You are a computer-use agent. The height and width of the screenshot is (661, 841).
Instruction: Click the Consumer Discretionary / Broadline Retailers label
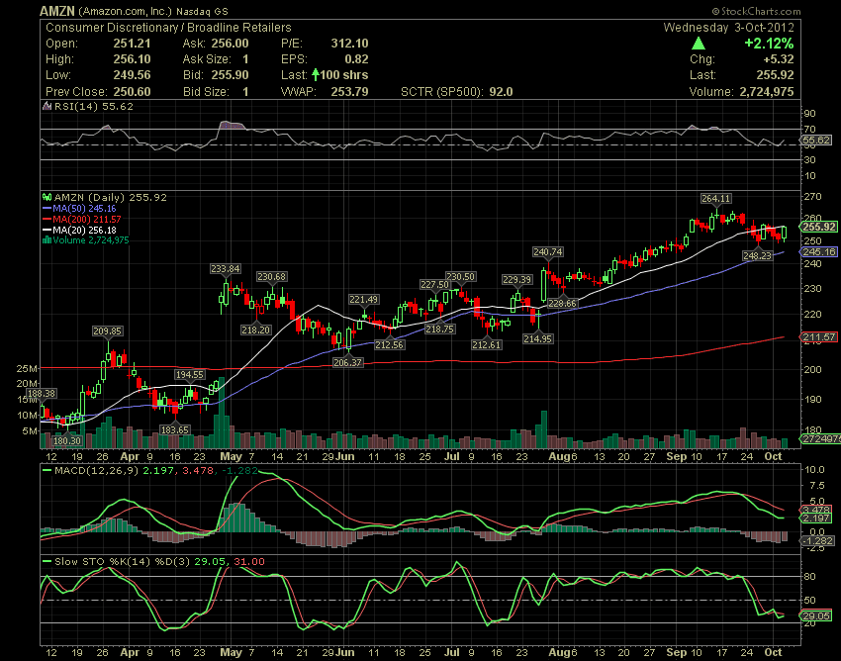[x=168, y=28]
